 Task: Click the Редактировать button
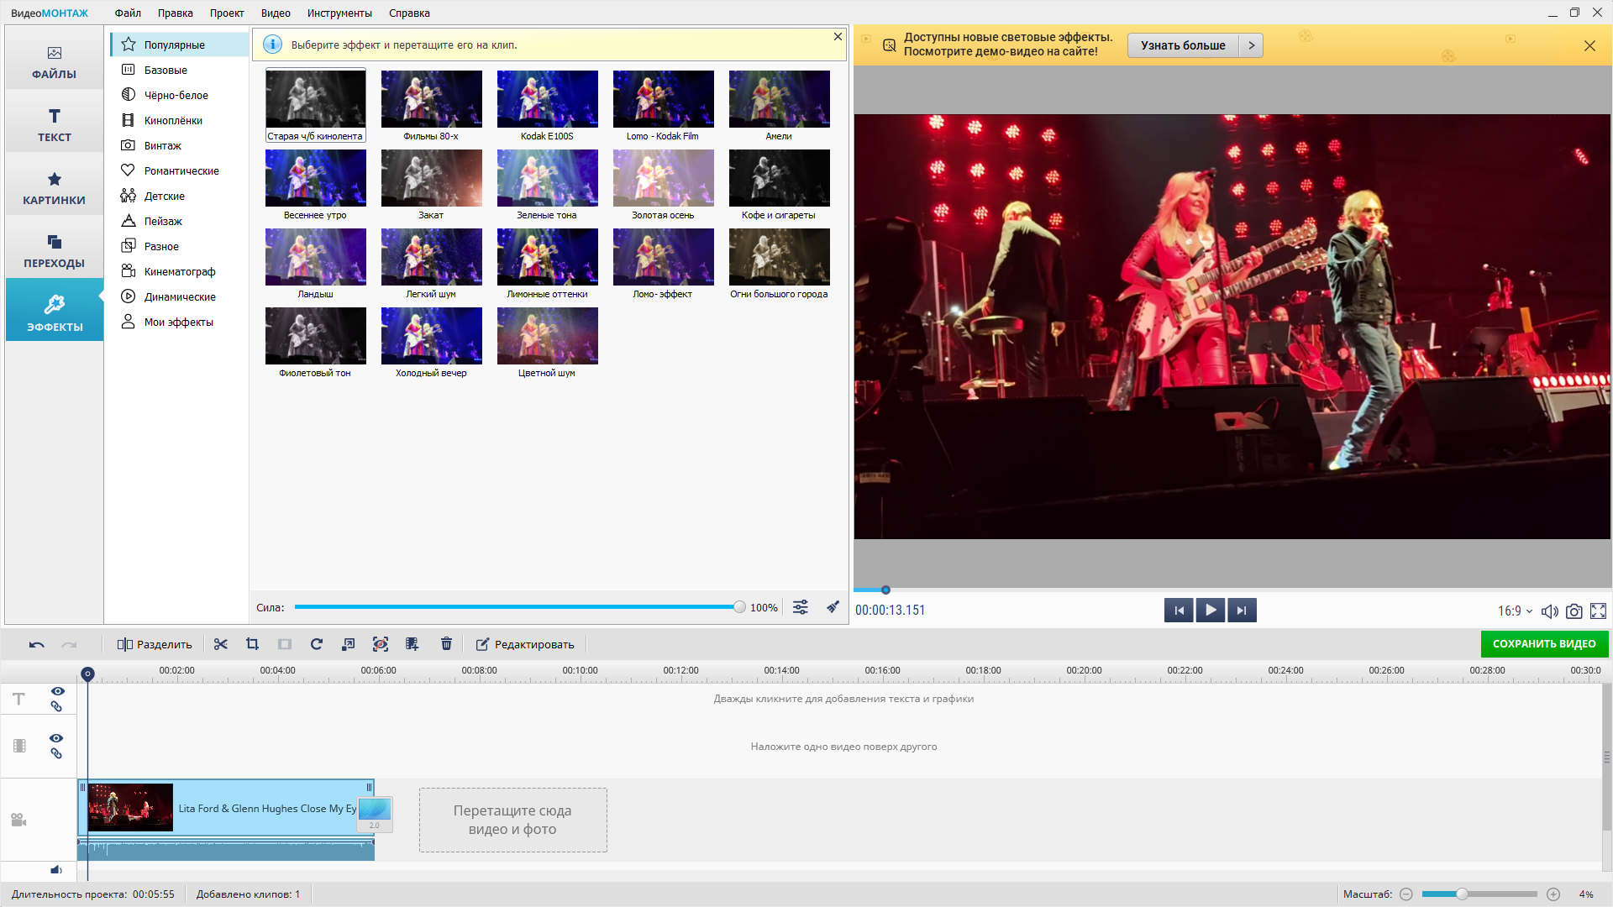click(525, 644)
